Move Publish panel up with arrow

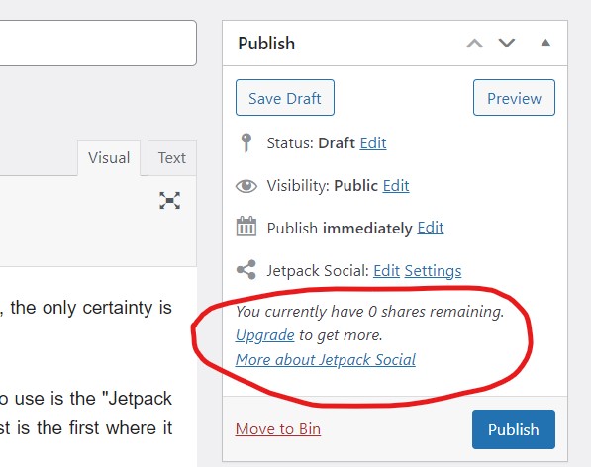pos(474,44)
